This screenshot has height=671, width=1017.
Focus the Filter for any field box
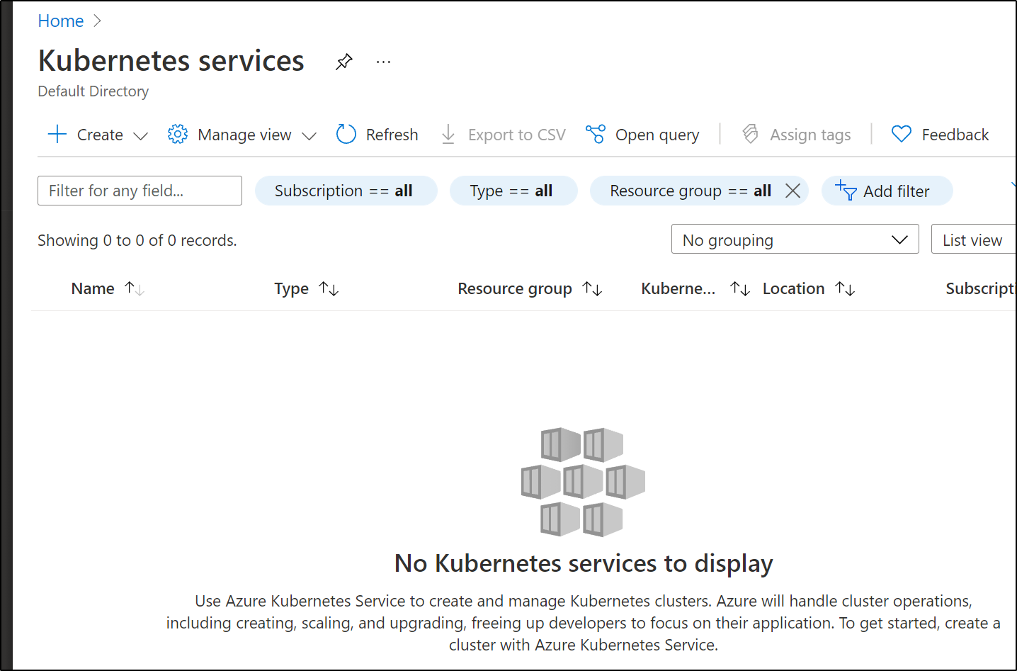[x=140, y=191]
